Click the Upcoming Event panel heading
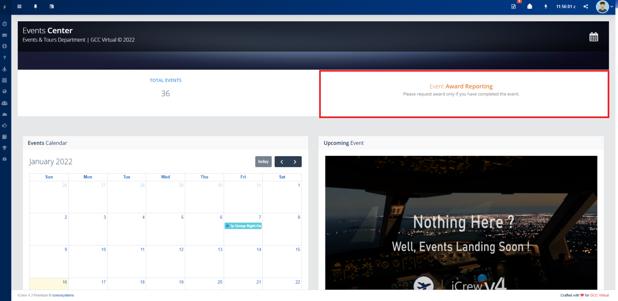Image resolution: width=618 pixels, height=301 pixels. (x=344, y=143)
